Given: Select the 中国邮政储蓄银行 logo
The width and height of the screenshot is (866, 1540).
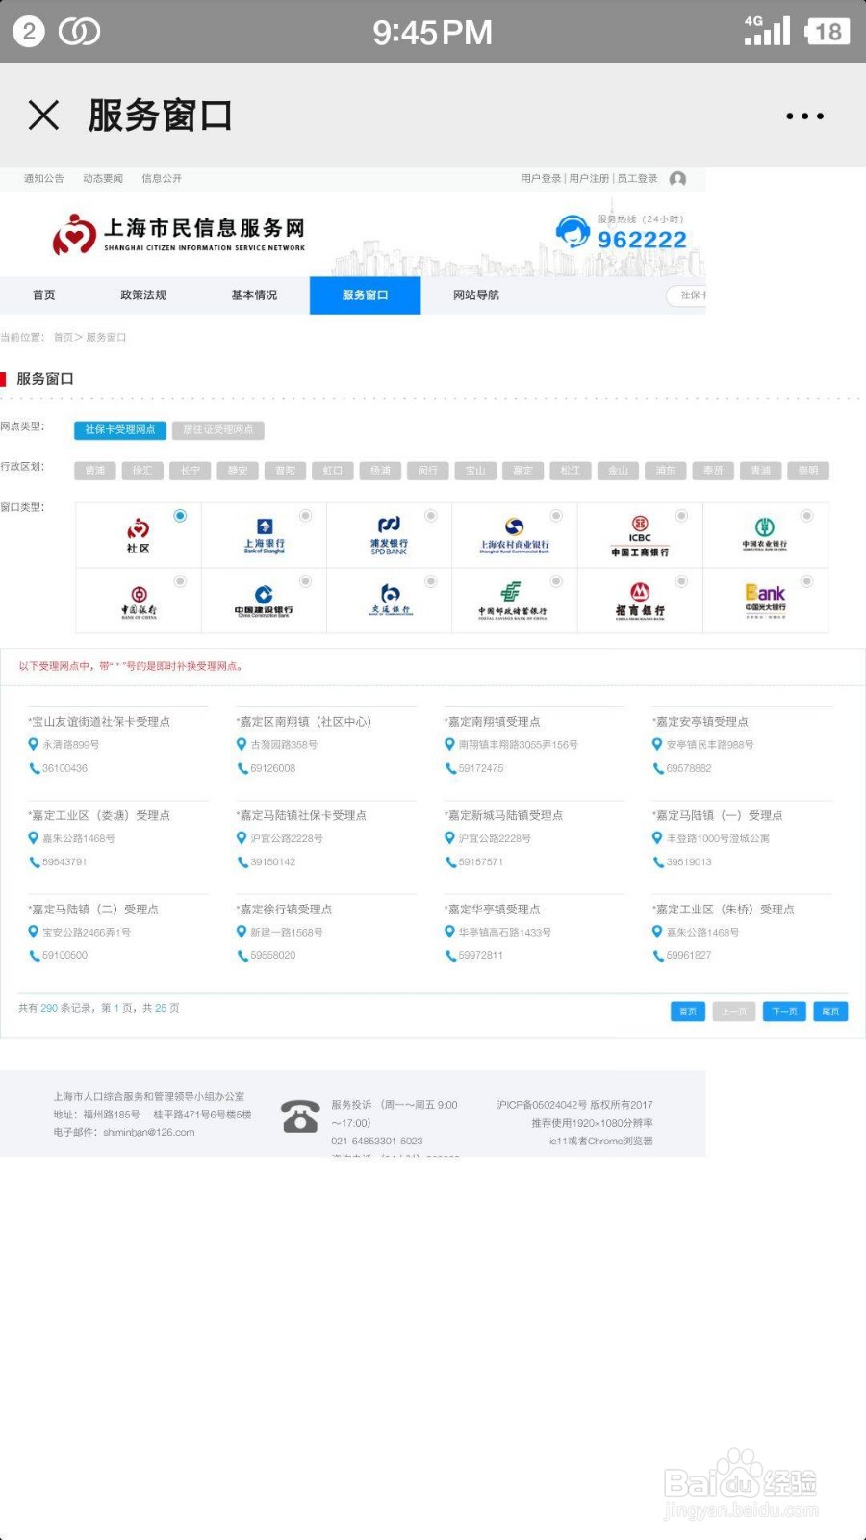Looking at the screenshot, I should (512, 601).
